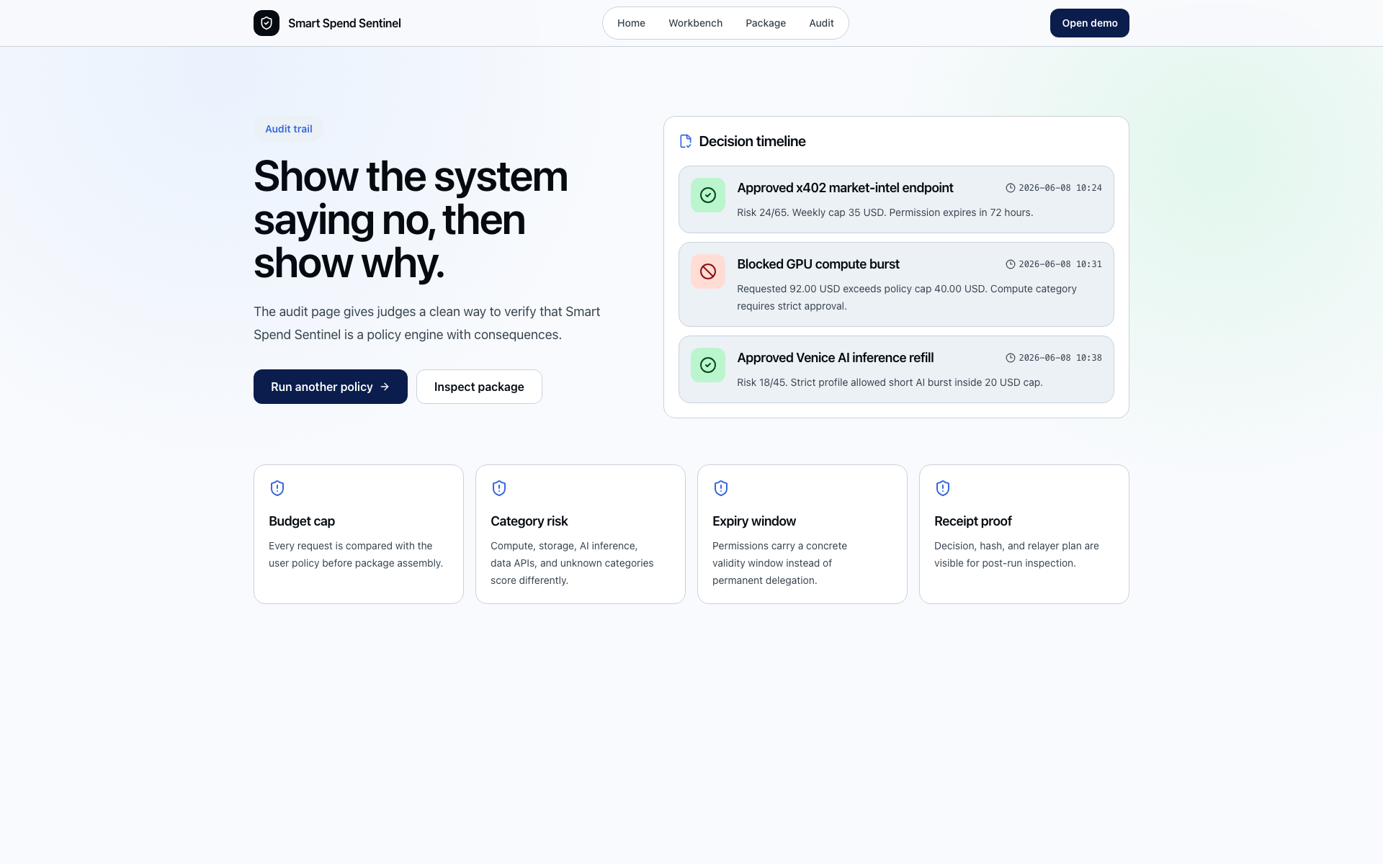This screenshot has height=864, width=1383.
Task: Click the Expiry window card title
Action: (x=754, y=521)
